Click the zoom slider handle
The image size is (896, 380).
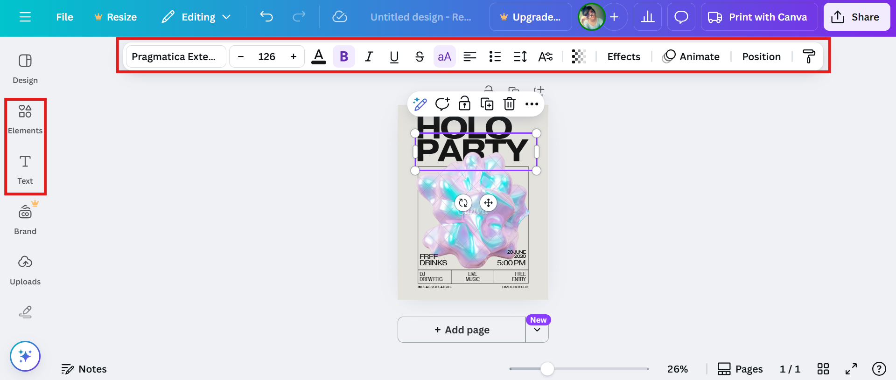click(547, 369)
